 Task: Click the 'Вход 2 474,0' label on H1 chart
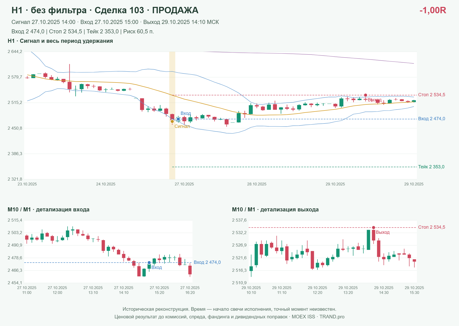click(x=431, y=119)
